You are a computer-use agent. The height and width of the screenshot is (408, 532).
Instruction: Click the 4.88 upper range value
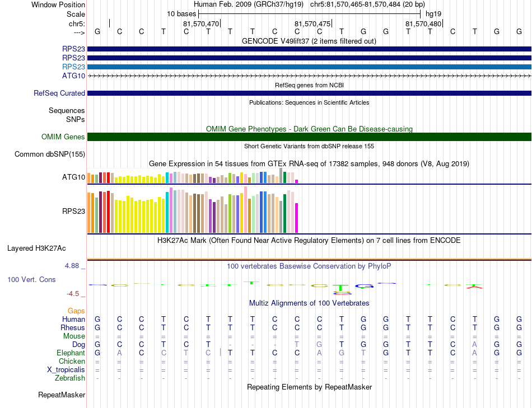72,266
